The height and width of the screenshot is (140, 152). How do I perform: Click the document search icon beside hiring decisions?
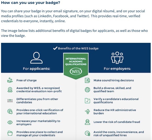[87, 80]
